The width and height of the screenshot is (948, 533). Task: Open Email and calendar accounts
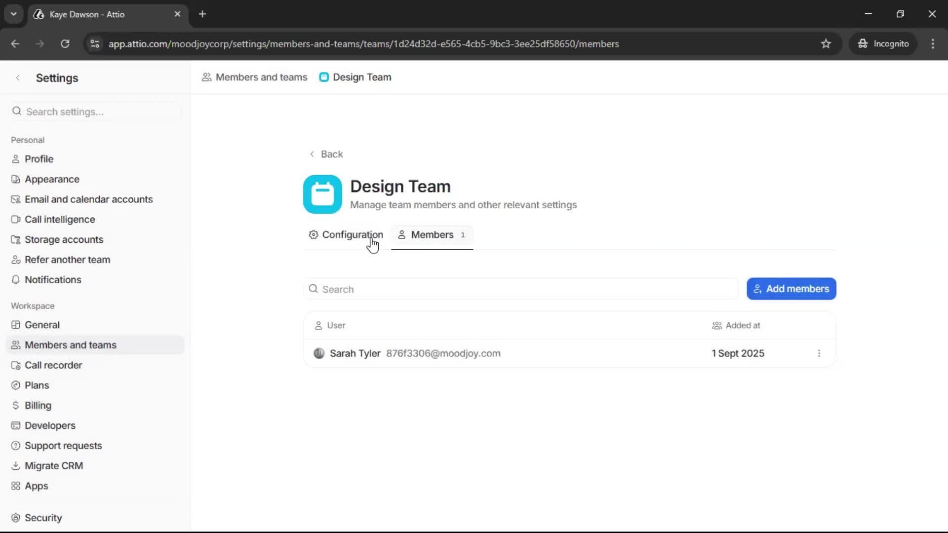tap(88, 199)
